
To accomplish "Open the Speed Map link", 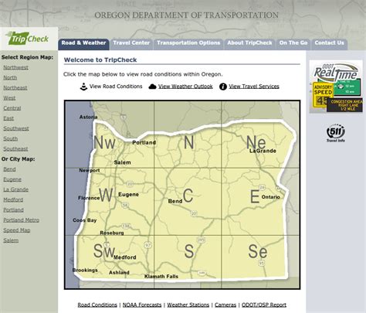I will click(x=17, y=230).
